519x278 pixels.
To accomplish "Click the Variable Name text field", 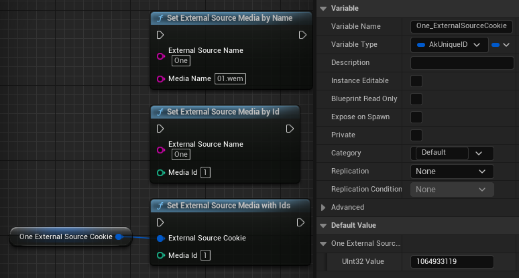I will coord(461,27).
